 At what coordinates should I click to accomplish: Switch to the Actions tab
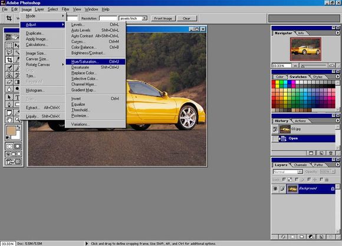[x=300, y=121]
